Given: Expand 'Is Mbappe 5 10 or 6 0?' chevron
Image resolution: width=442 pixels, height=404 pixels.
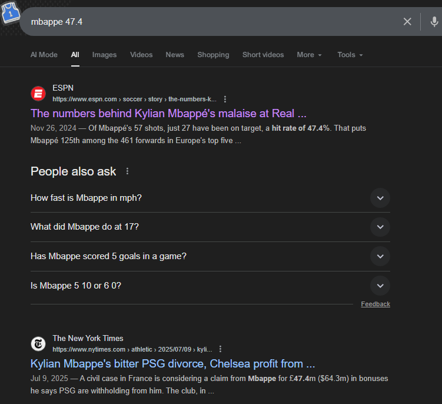Looking at the screenshot, I should tap(380, 286).
